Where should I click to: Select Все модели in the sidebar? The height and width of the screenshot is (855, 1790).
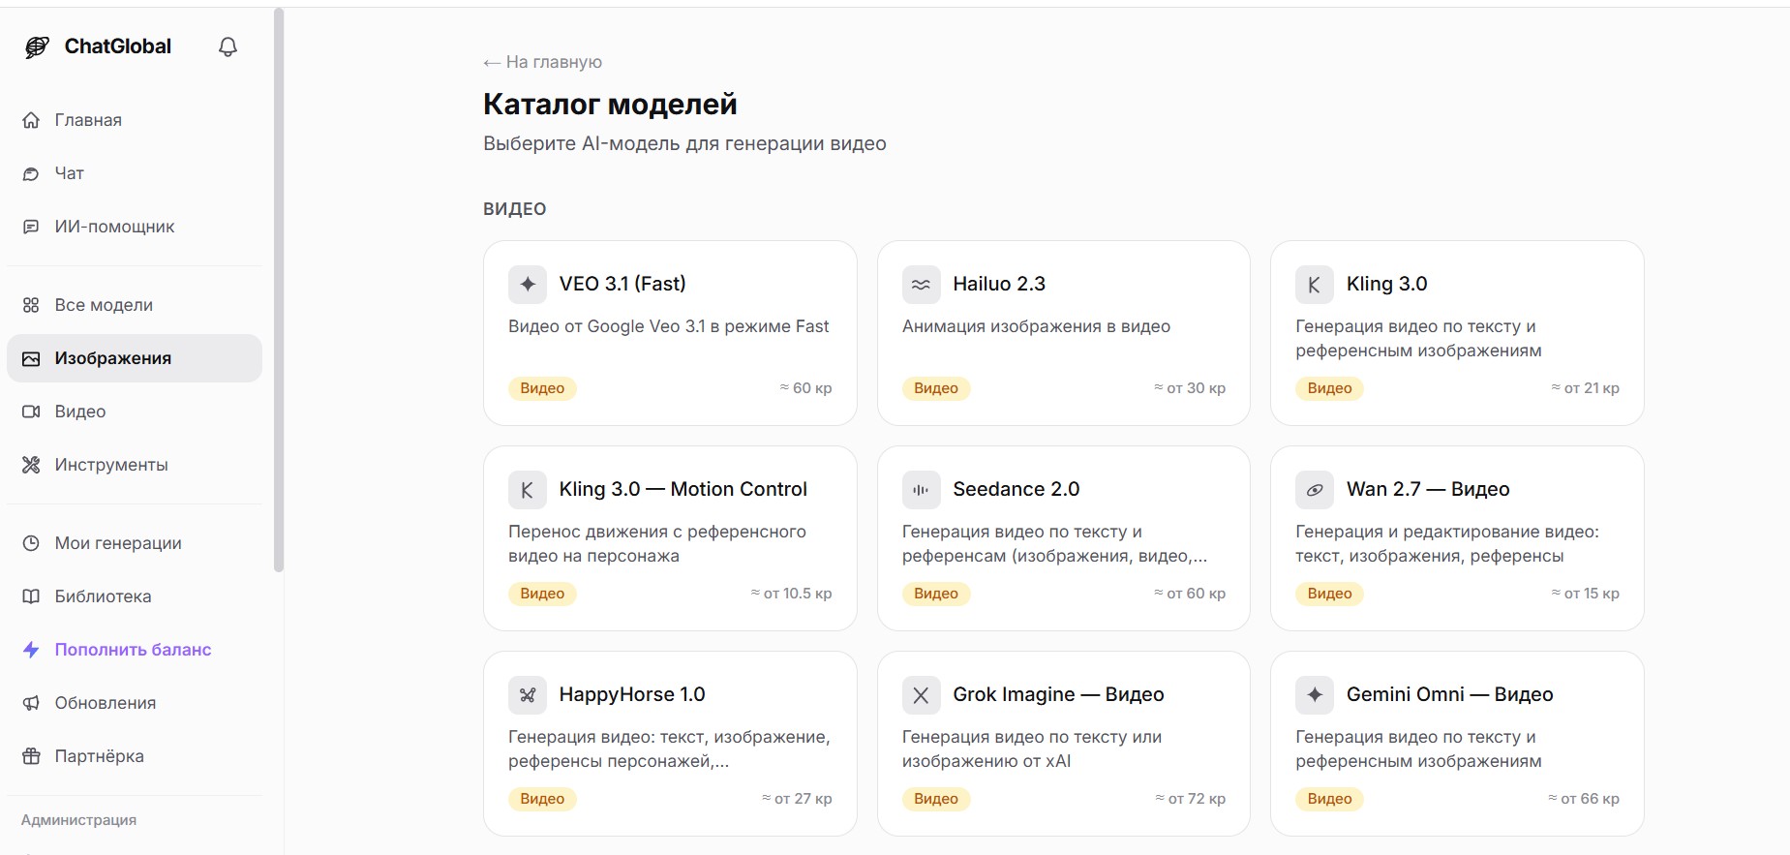click(135, 305)
